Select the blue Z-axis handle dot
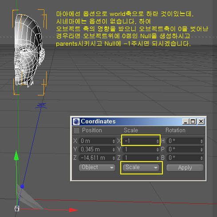Image resolution: width=217 pixels, height=217 pixels. point(22,186)
